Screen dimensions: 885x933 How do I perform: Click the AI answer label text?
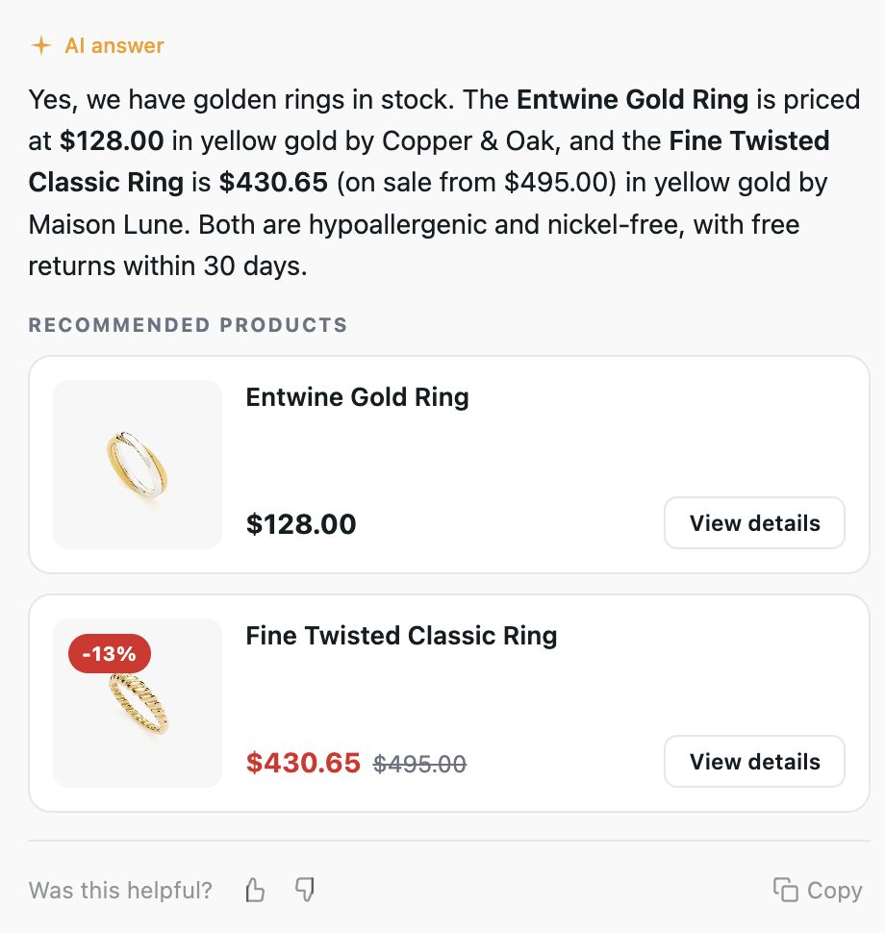point(114,46)
